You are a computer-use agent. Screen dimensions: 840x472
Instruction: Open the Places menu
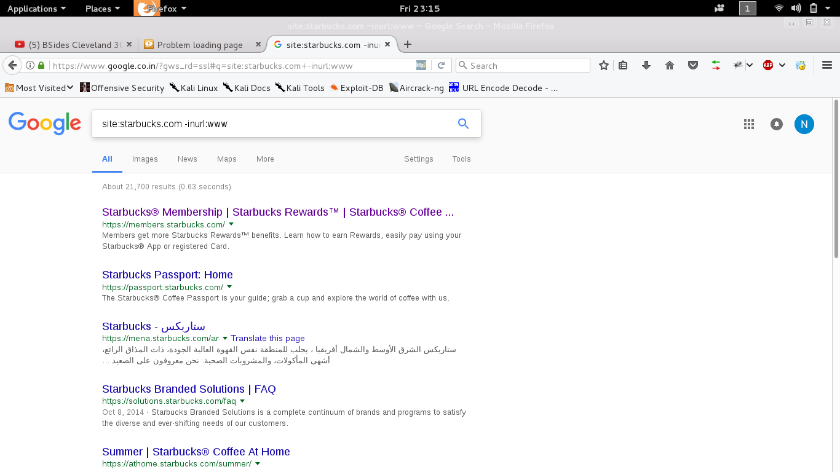[102, 8]
